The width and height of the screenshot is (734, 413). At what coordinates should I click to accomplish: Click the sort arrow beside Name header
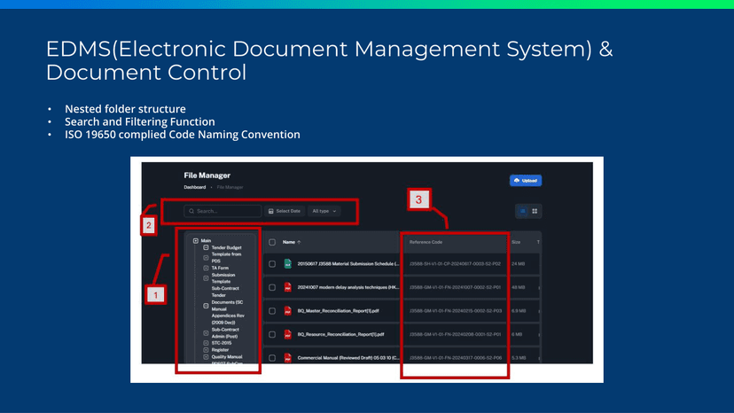299,242
